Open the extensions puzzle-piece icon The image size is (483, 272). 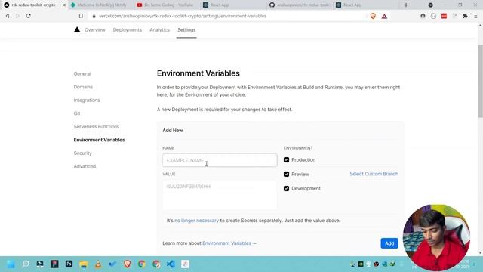[x=465, y=16]
